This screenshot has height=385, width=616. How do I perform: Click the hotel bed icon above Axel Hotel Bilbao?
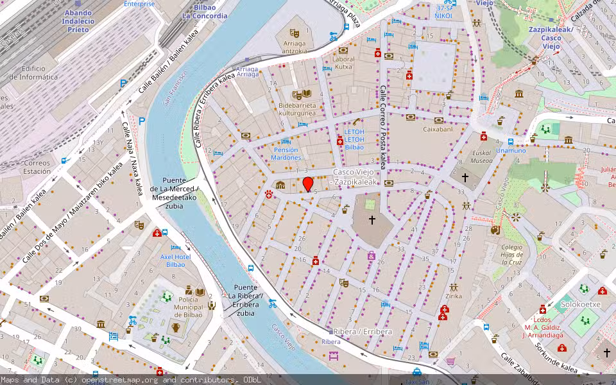point(175,248)
